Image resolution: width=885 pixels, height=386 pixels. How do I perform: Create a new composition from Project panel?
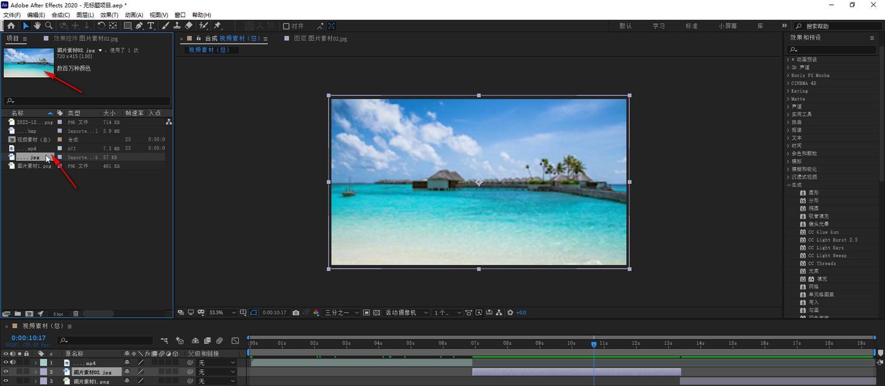pyautogui.click(x=29, y=314)
